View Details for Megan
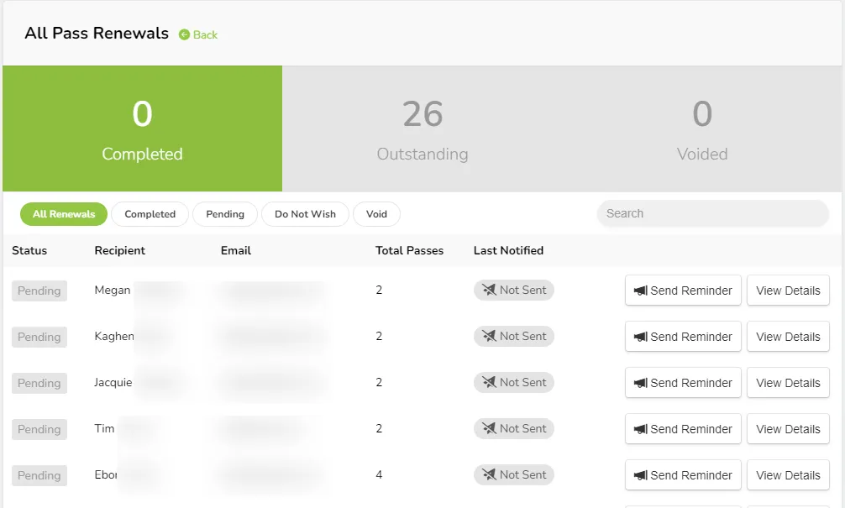Screen dimensions: 845x508 (x=788, y=291)
